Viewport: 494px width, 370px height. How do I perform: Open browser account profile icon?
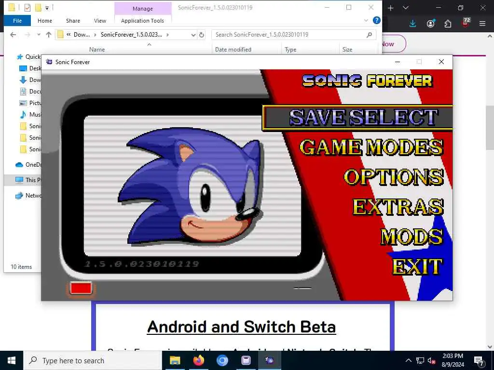pyautogui.click(x=431, y=24)
